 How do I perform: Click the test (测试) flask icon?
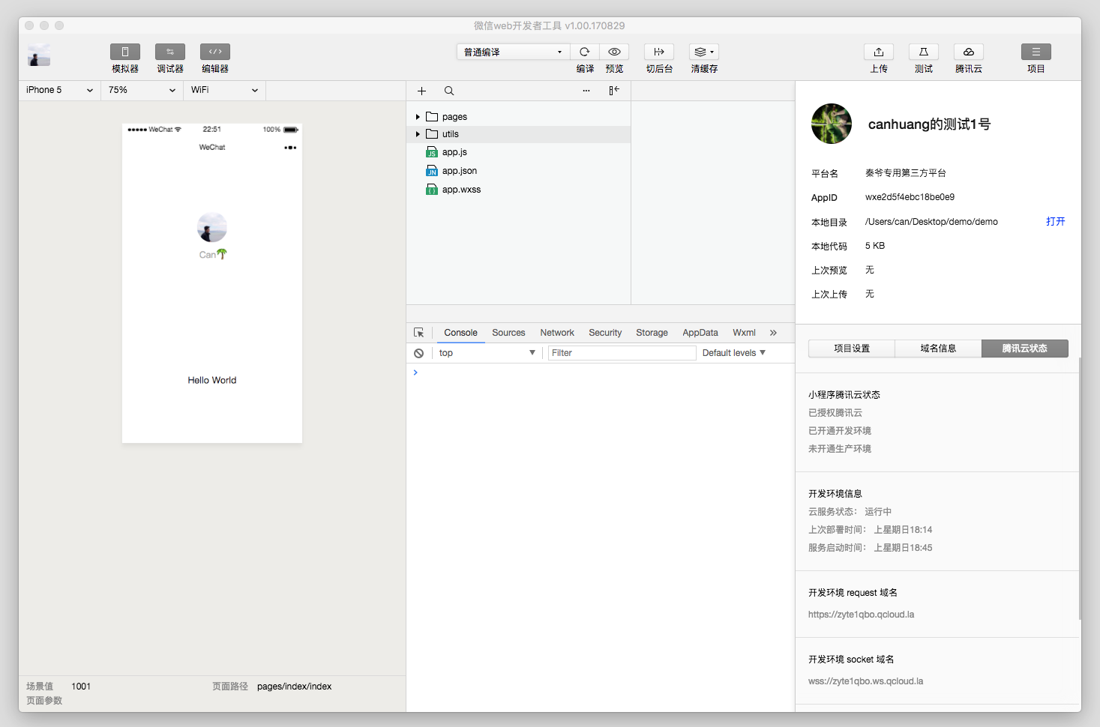[924, 52]
